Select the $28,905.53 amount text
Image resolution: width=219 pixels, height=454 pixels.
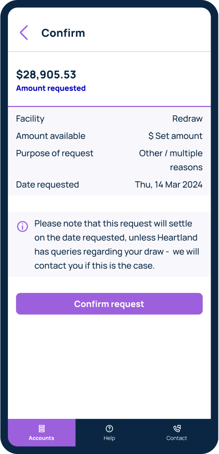pyautogui.click(x=46, y=75)
